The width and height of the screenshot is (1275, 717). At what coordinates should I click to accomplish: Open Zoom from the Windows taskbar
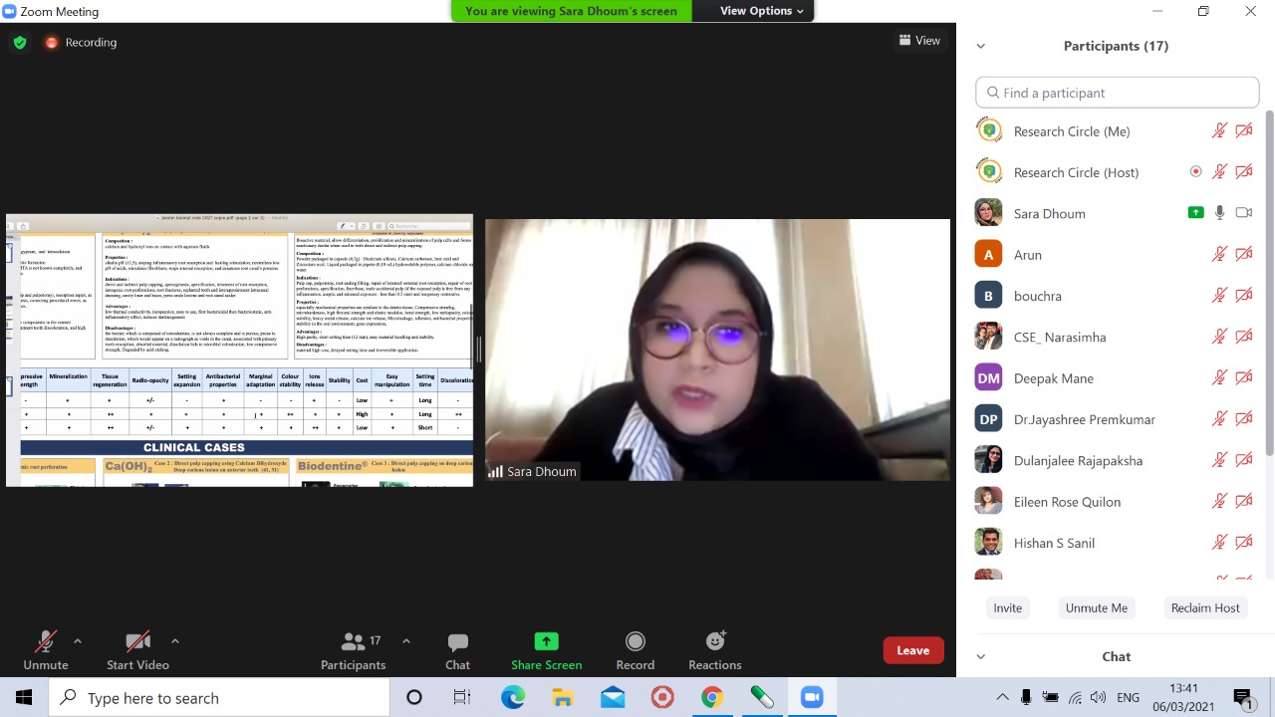(811, 698)
